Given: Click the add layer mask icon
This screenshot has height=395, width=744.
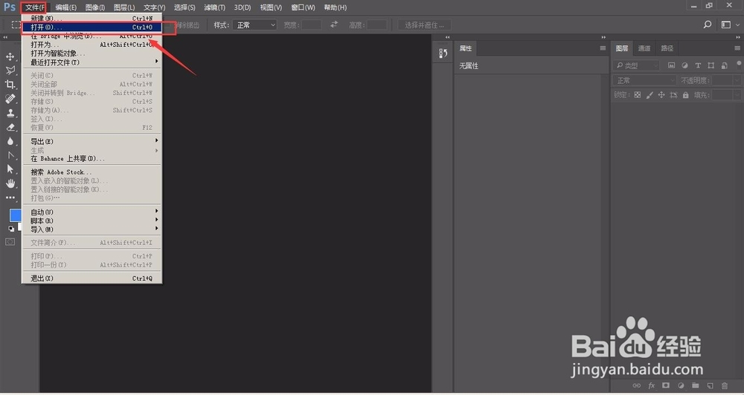Looking at the screenshot, I should (x=666, y=386).
